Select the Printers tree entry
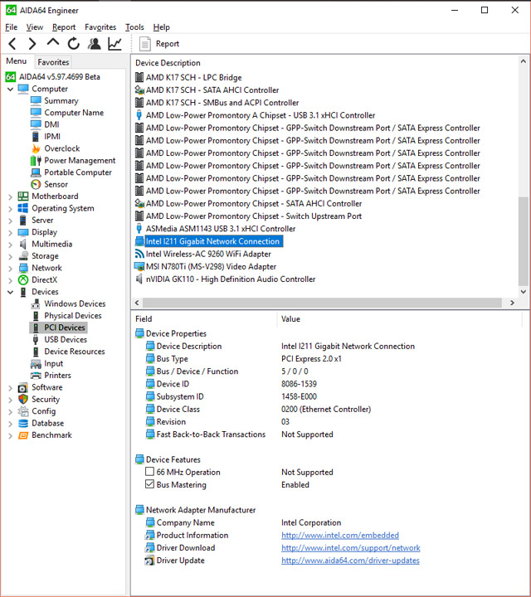 coord(57,376)
